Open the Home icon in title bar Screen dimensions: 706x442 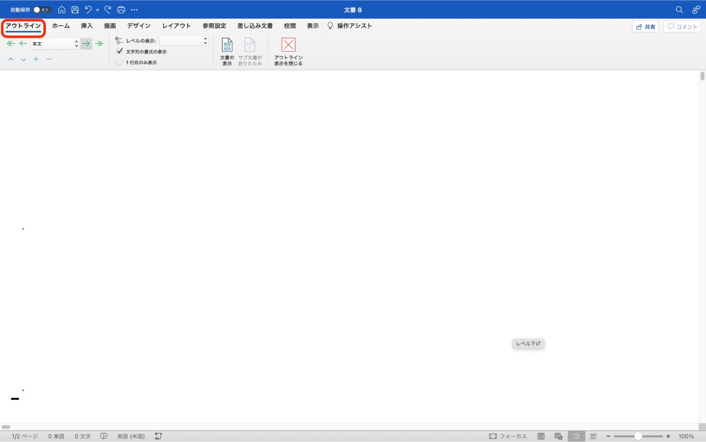click(x=61, y=10)
